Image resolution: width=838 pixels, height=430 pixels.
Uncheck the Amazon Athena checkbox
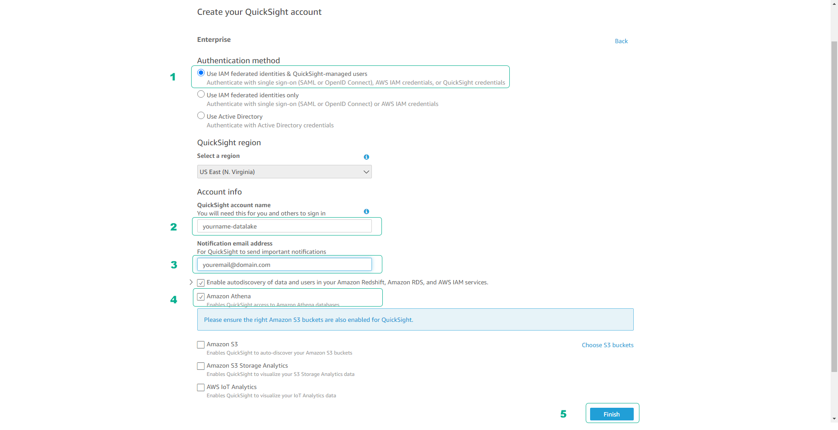click(x=201, y=297)
